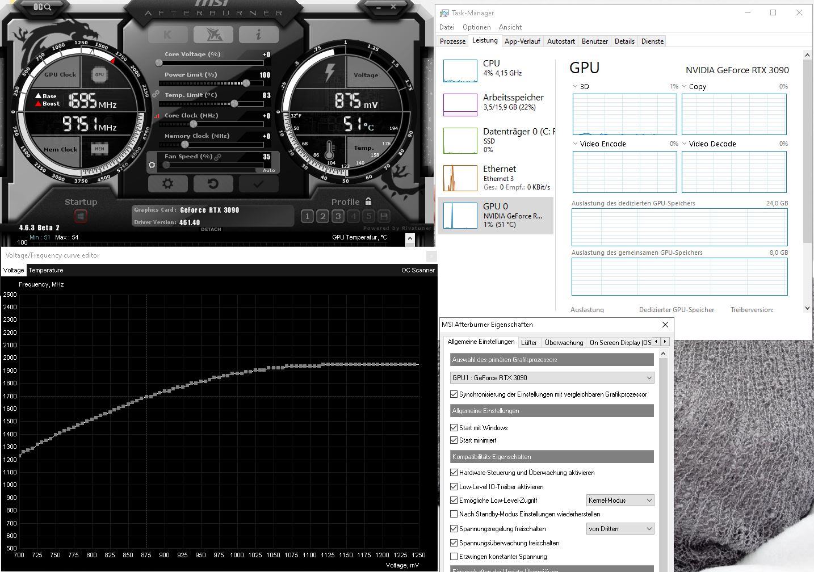This screenshot has height=572, width=814.
Task: Open the Video Decode graph dropdown
Action: 685,144
